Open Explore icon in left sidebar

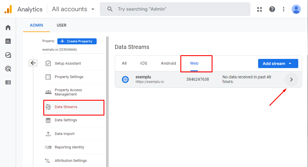coord(8,55)
